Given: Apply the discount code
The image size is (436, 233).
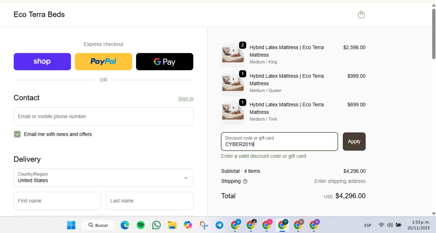Looking at the screenshot, I should (x=354, y=141).
